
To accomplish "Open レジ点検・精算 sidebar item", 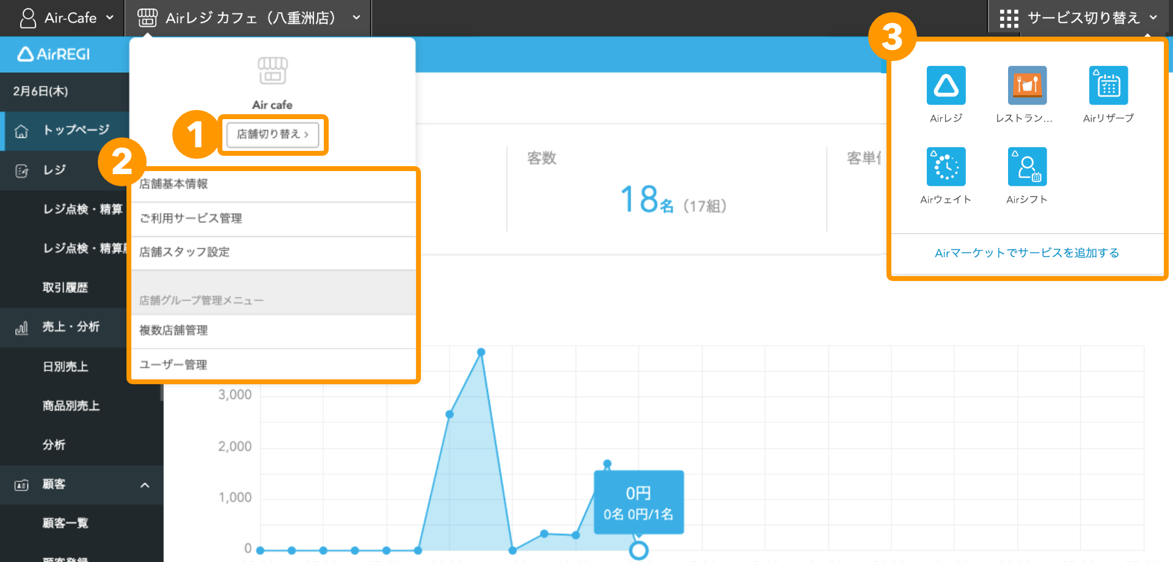I will tap(82, 210).
